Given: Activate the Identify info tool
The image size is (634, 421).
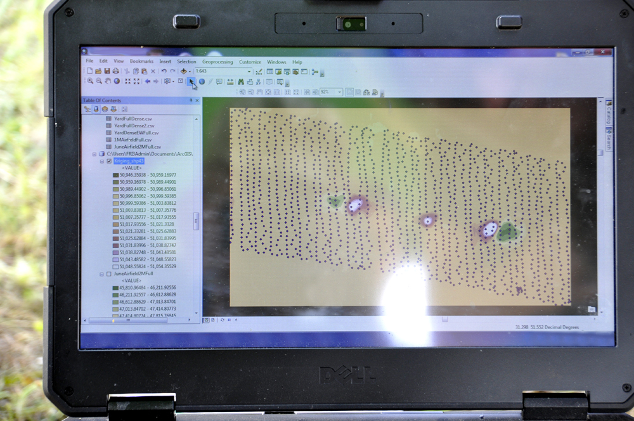Looking at the screenshot, I should click(x=202, y=81).
